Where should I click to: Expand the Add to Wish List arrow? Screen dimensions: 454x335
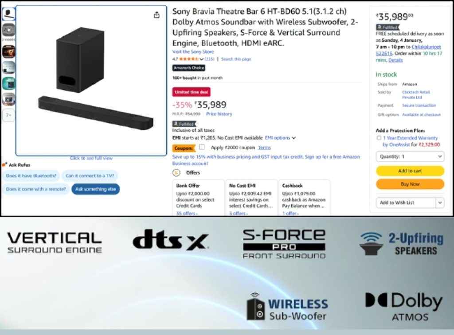[440, 203]
